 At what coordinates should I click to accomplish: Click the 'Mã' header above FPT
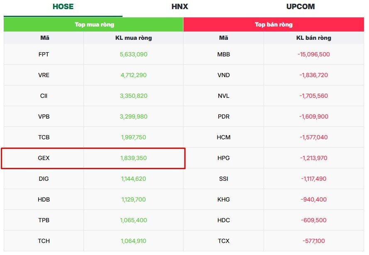(45, 38)
